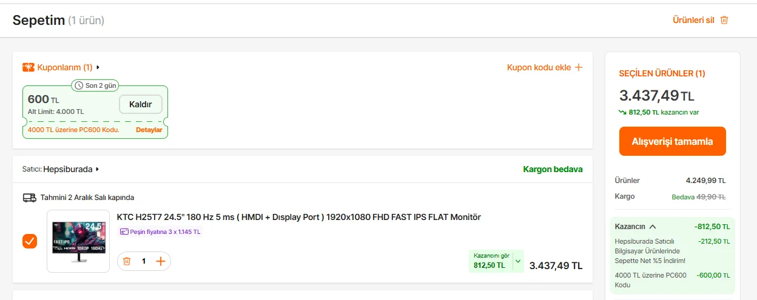Uncheck the KTC monitor product checkbox
This screenshot has height=300, width=757.
[x=30, y=241]
